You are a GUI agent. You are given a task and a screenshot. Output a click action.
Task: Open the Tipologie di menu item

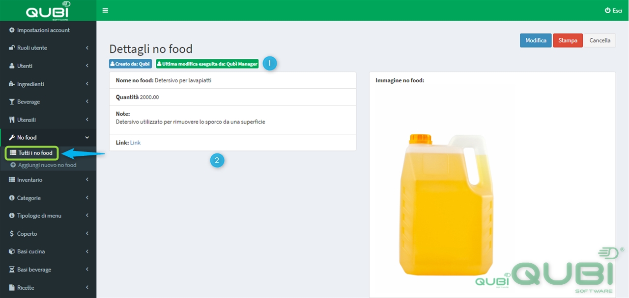[48, 216]
